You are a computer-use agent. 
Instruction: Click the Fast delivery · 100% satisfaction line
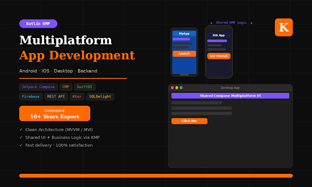[59, 145]
